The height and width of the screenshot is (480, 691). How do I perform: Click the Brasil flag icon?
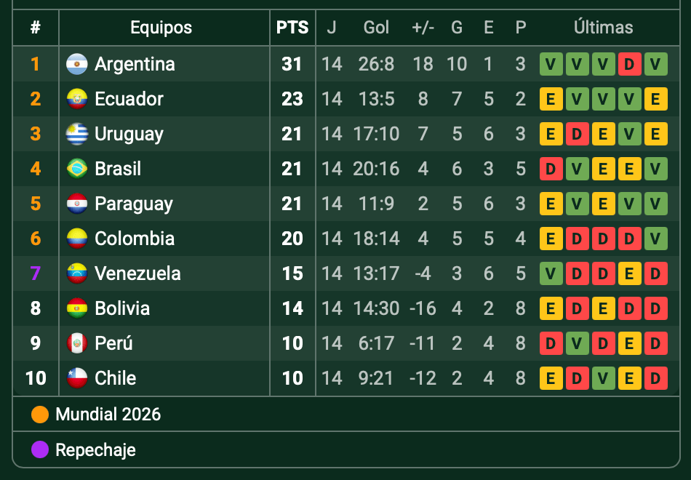tap(76, 169)
